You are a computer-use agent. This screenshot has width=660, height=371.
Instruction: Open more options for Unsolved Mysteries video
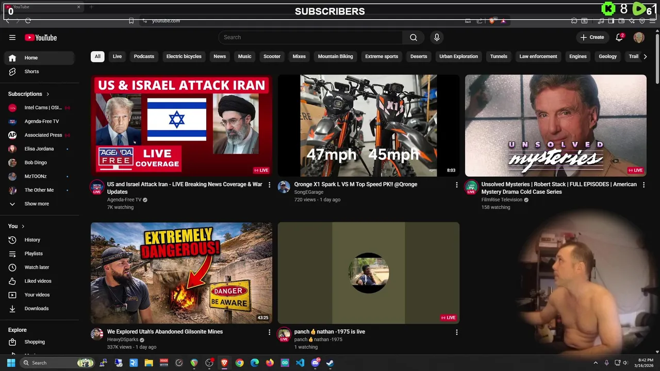[x=643, y=184]
